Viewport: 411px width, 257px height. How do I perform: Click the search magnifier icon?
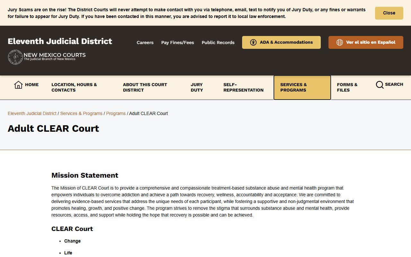pos(380,85)
